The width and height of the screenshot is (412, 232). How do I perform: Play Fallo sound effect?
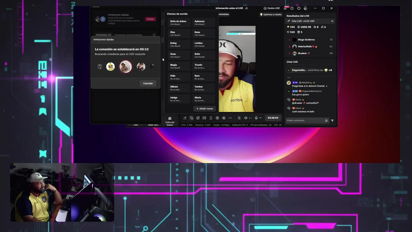pos(180,77)
